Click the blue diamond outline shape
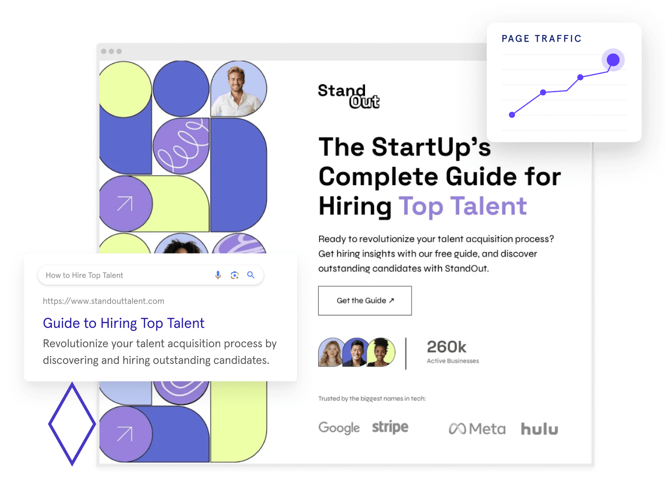 (x=72, y=424)
